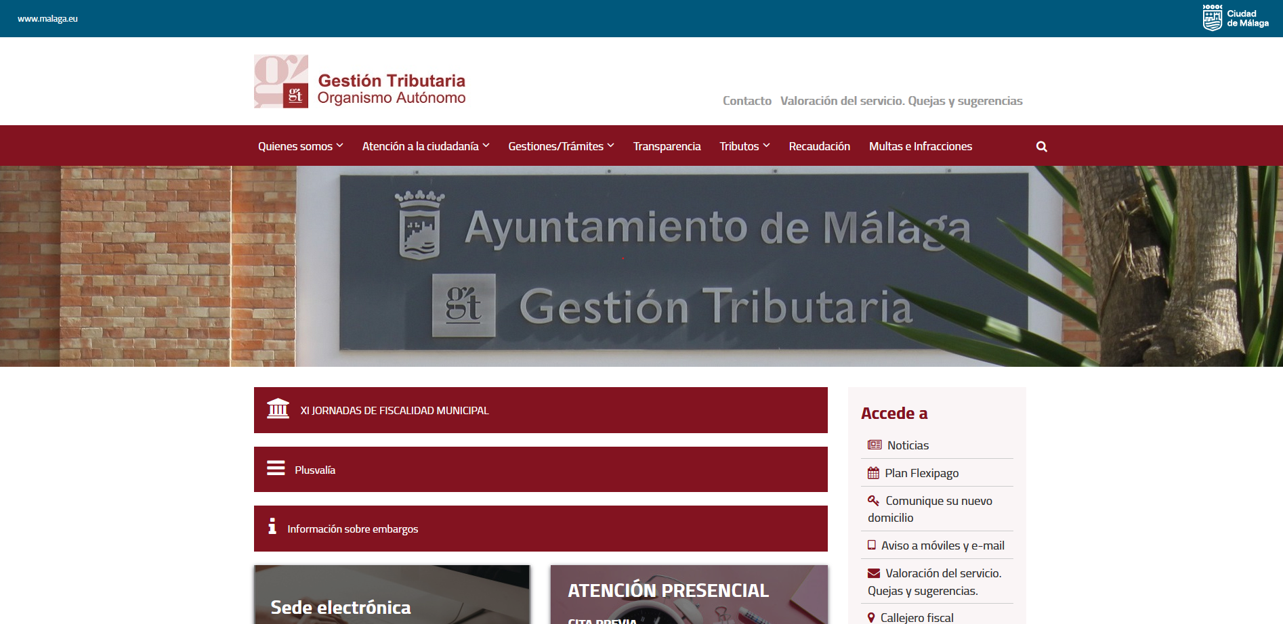Open the Gestión Tributaria logo homepage

tap(360, 81)
